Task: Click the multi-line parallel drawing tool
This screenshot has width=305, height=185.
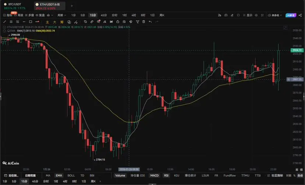Action: [11, 22]
